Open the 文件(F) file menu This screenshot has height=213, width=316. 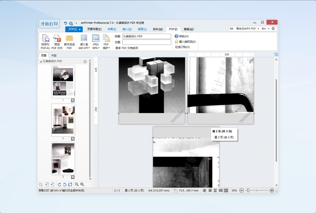tap(74, 29)
